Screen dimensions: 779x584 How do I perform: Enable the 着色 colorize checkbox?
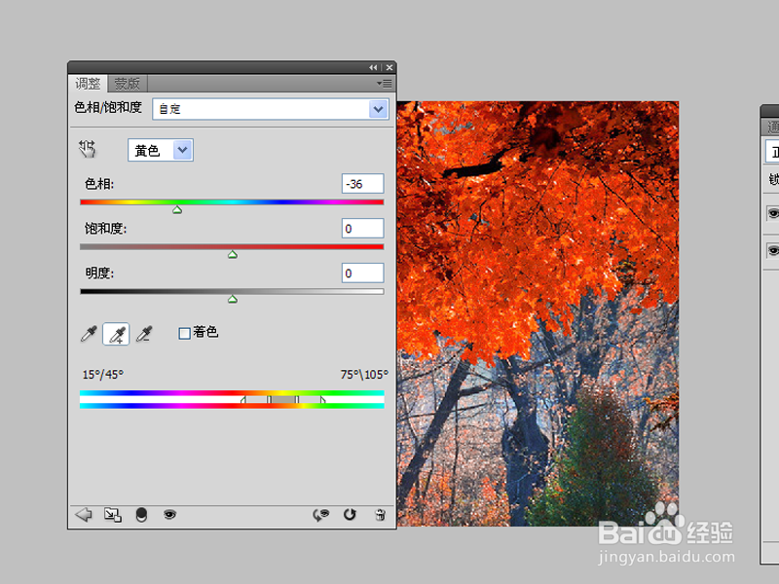click(184, 333)
